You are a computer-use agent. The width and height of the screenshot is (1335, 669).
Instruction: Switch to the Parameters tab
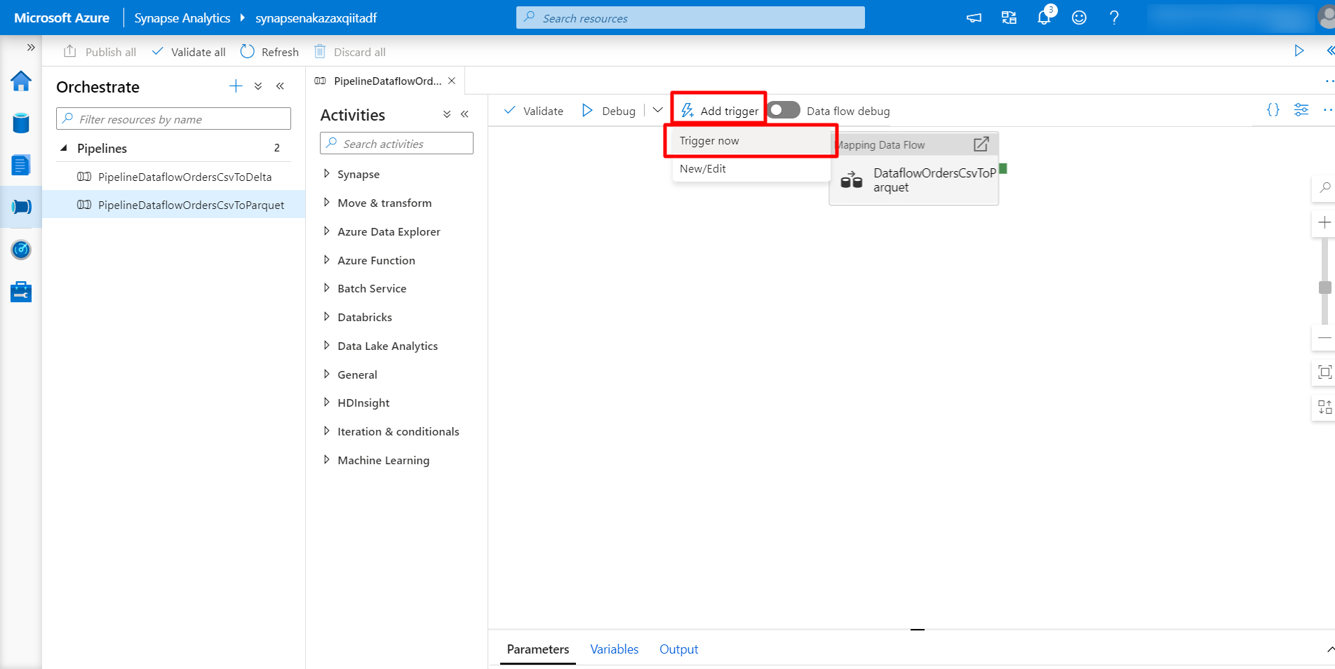click(x=538, y=649)
